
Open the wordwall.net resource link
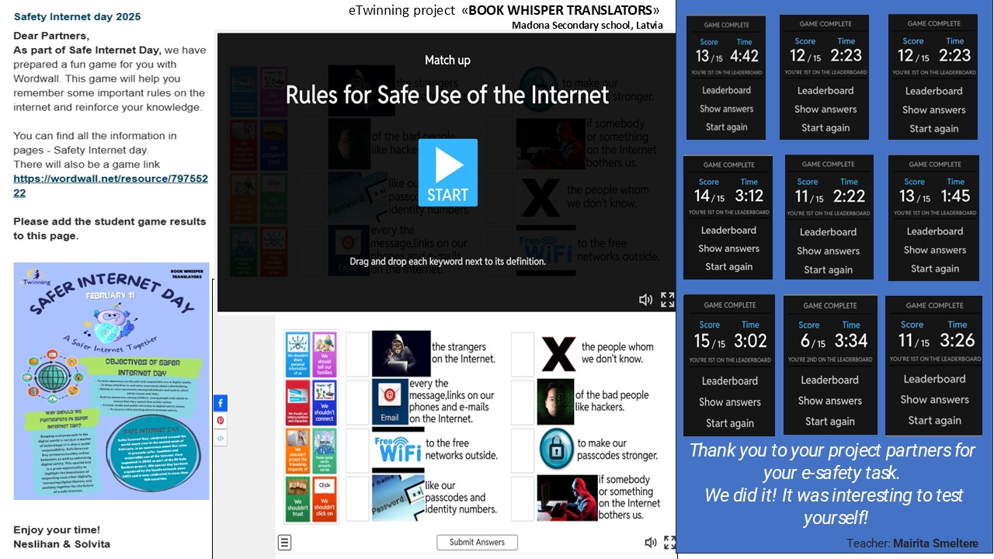(110, 186)
